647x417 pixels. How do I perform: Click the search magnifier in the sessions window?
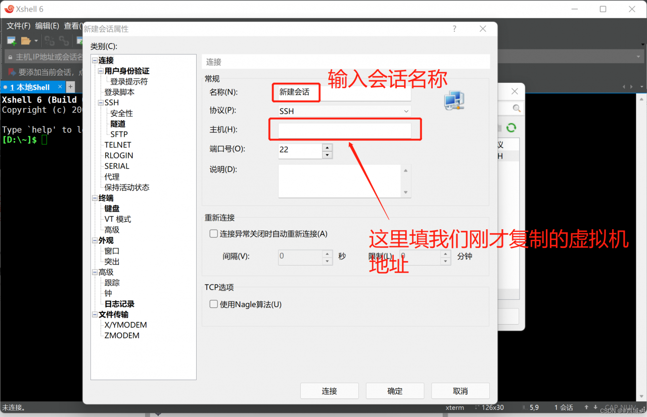pos(516,108)
